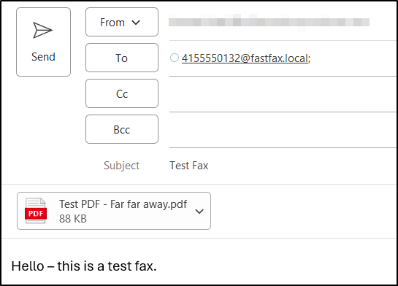Click the 88 KB attachment size text
The width and height of the screenshot is (398, 286).
click(73, 219)
